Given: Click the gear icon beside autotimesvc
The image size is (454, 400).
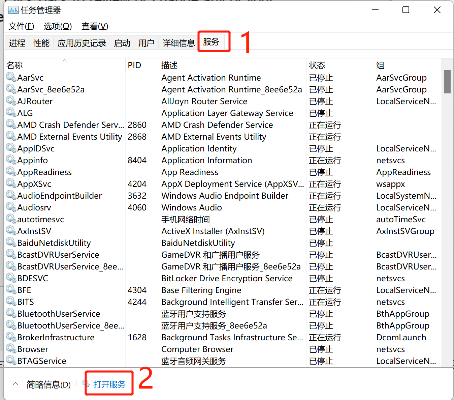Looking at the screenshot, I should click(x=11, y=219).
